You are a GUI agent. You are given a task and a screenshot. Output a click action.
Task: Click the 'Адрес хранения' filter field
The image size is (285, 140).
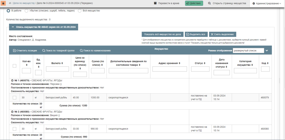[x=169, y=69]
